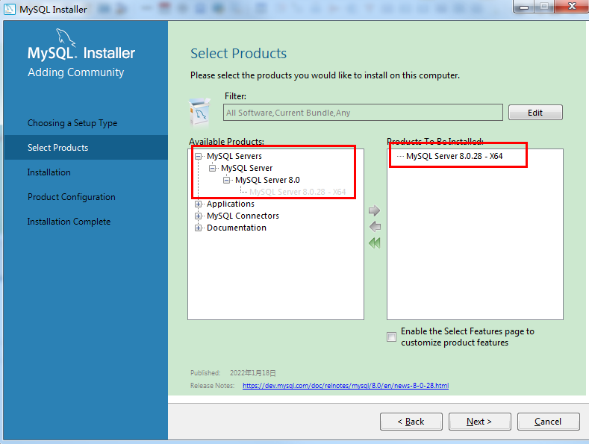Select the MySQL Server 8.0 label
This screenshot has width=589, height=444.
click(x=267, y=181)
